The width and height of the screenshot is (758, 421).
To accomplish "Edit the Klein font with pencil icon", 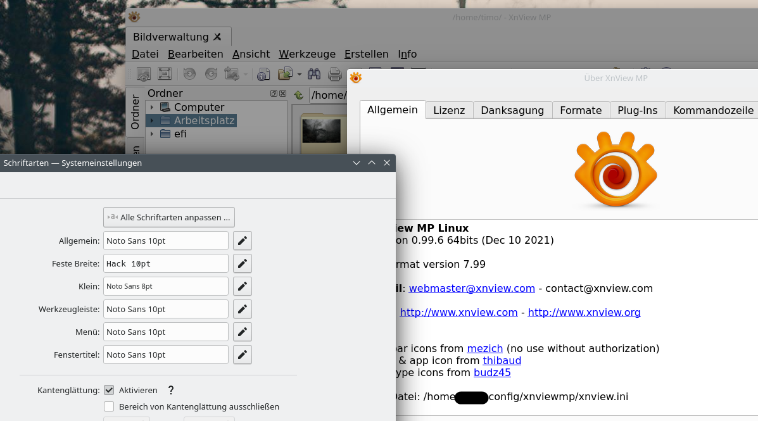I will pos(242,286).
